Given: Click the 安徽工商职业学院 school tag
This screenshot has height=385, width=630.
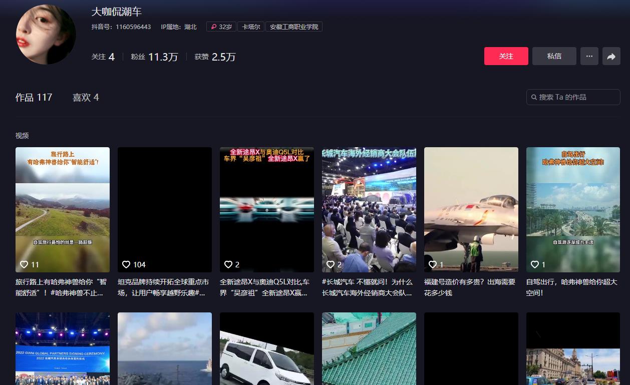Looking at the screenshot, I should pyautogui.click(x=294, y=27).
